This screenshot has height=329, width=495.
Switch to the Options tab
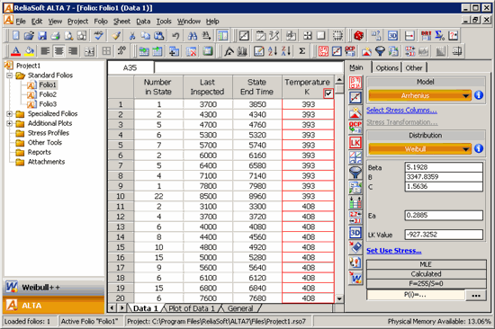pyautogui.click(x=387, y=67)
